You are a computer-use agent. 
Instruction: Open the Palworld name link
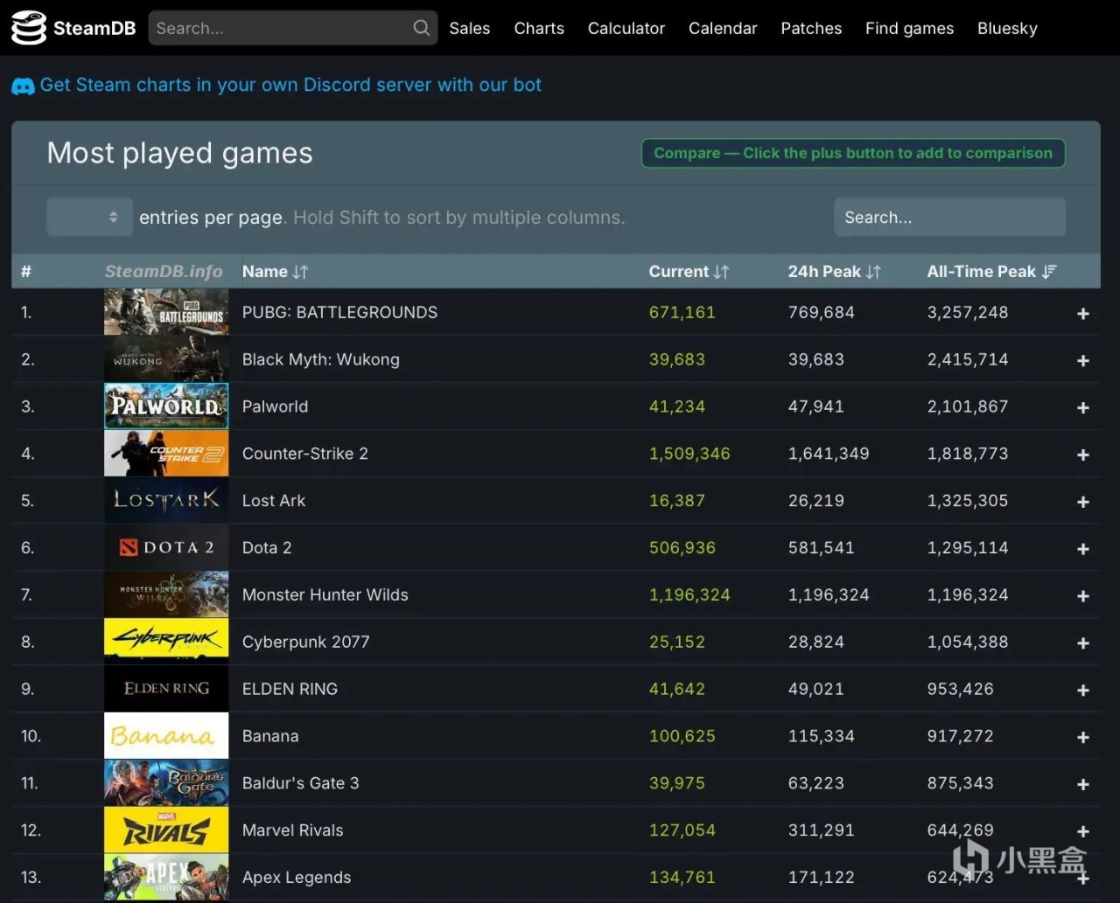pyautogui.click(x=275, y=406)
